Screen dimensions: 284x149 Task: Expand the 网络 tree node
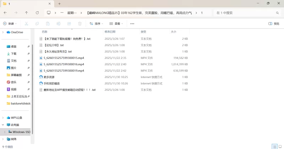3,139
